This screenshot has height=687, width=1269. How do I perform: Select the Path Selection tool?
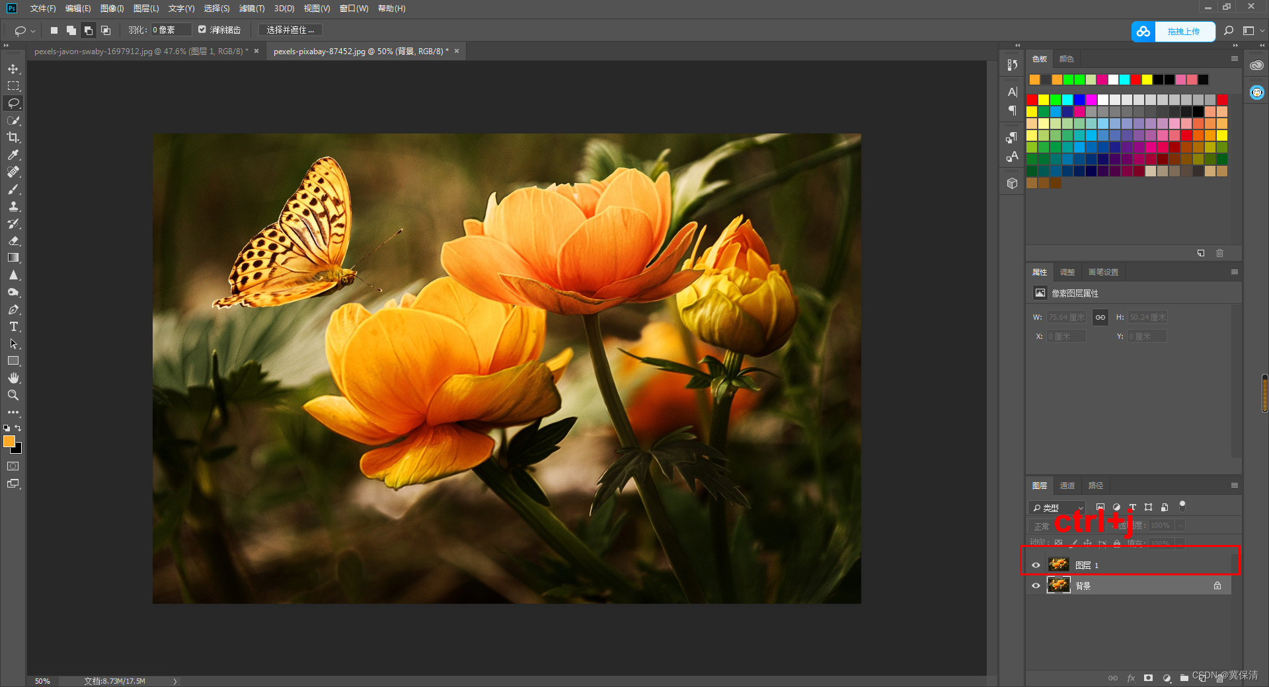[13, 343]
